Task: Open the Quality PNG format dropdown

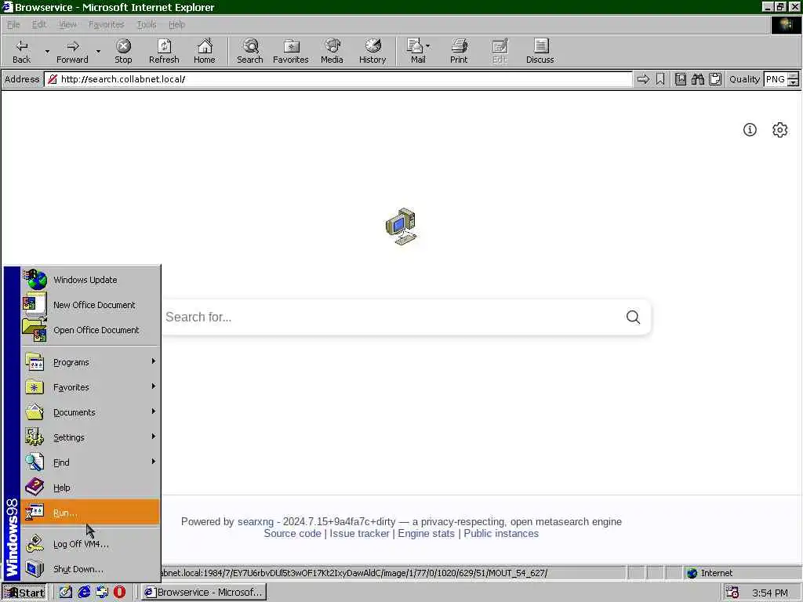Action: 793,79
